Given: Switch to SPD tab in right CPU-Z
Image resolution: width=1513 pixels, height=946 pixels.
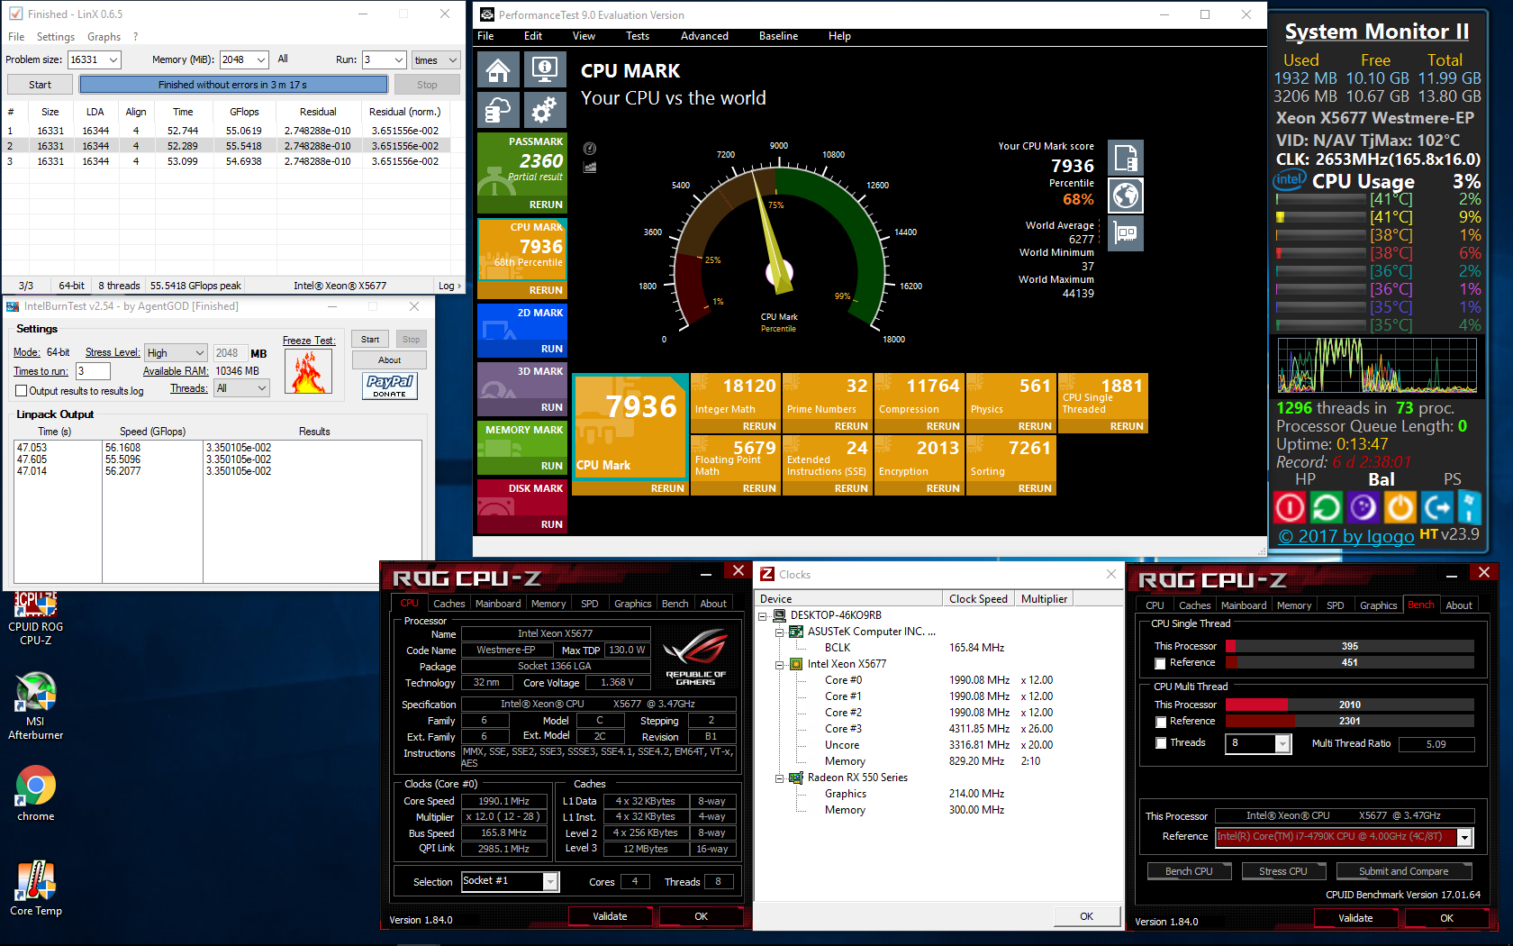Looking at the screenshot, I should [x=1336, y=605].
